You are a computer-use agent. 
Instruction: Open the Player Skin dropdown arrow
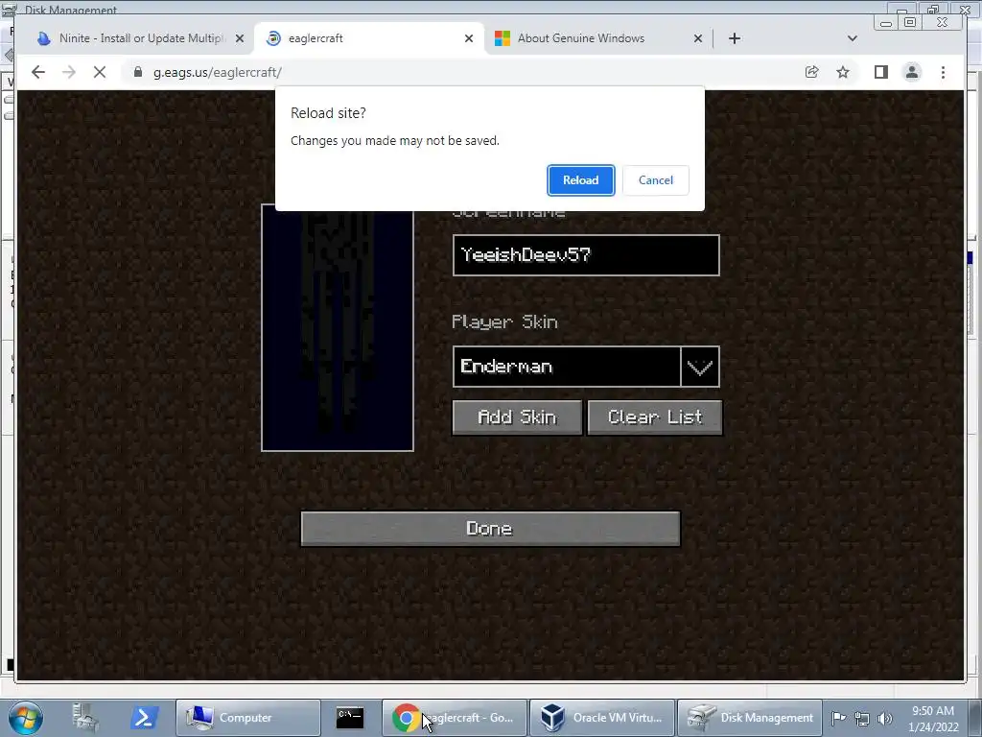pyautogui.click(x=699, y=367)
